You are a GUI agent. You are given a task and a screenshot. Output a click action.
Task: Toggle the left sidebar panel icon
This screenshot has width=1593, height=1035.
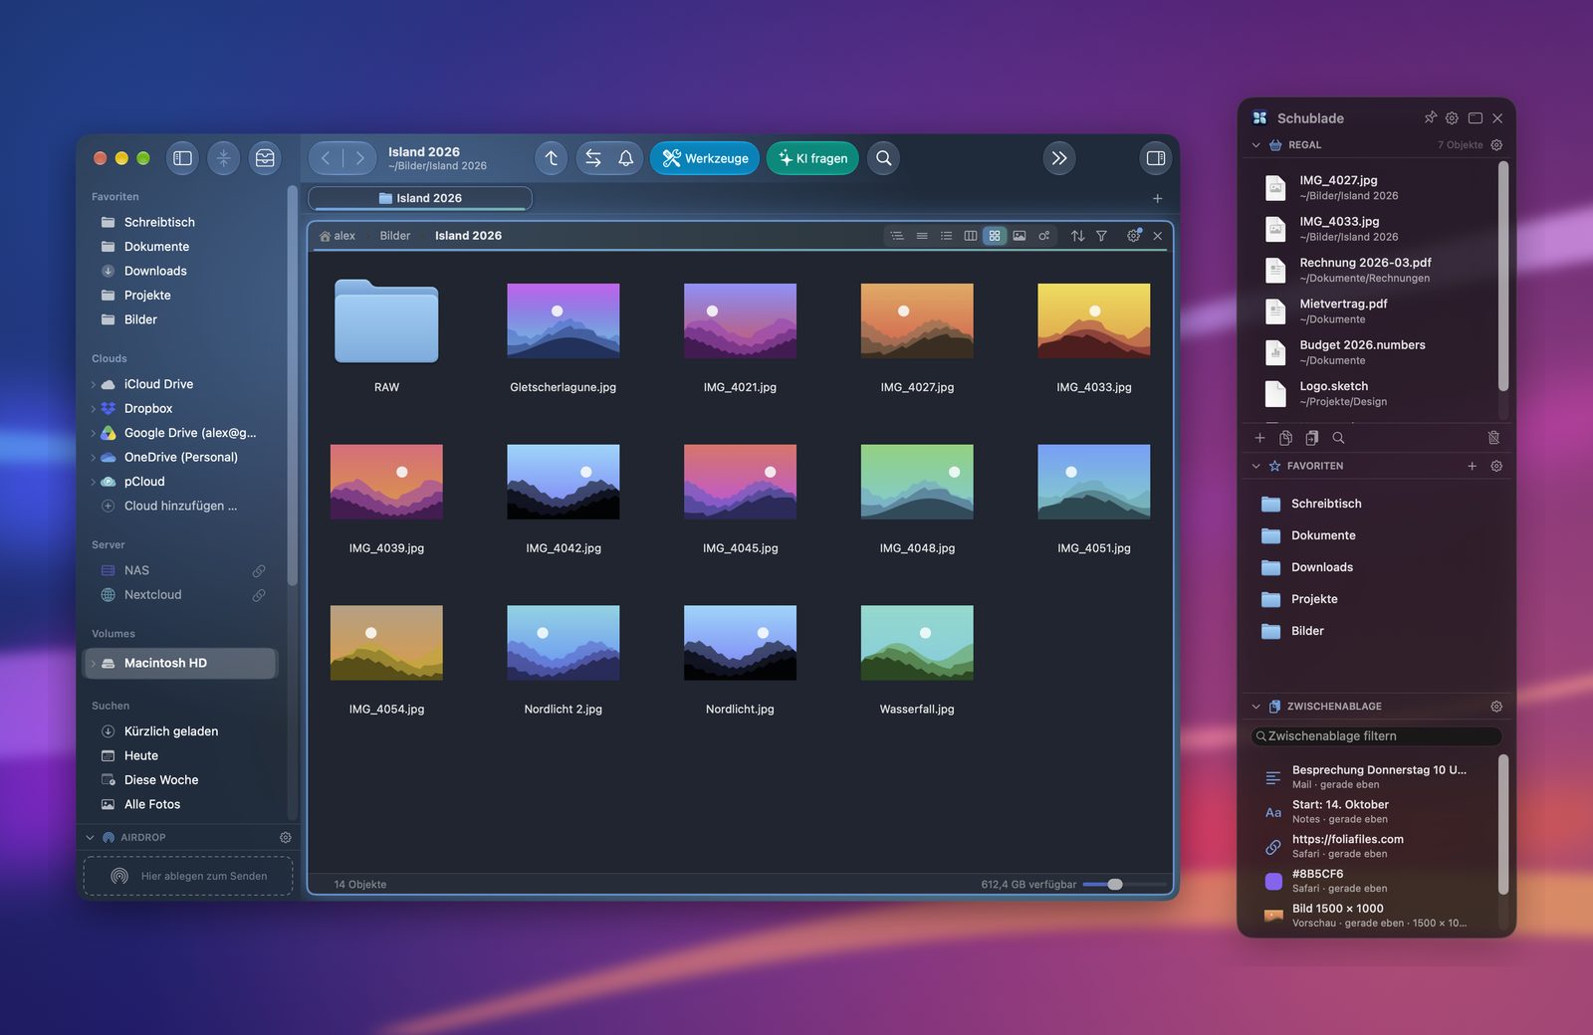(x=182, y=158)
